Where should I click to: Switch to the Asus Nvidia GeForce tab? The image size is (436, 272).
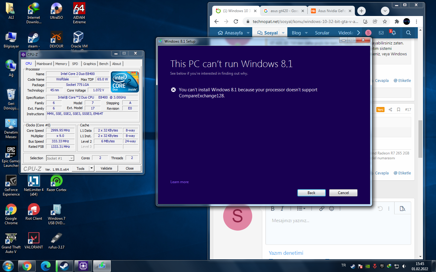332,11
